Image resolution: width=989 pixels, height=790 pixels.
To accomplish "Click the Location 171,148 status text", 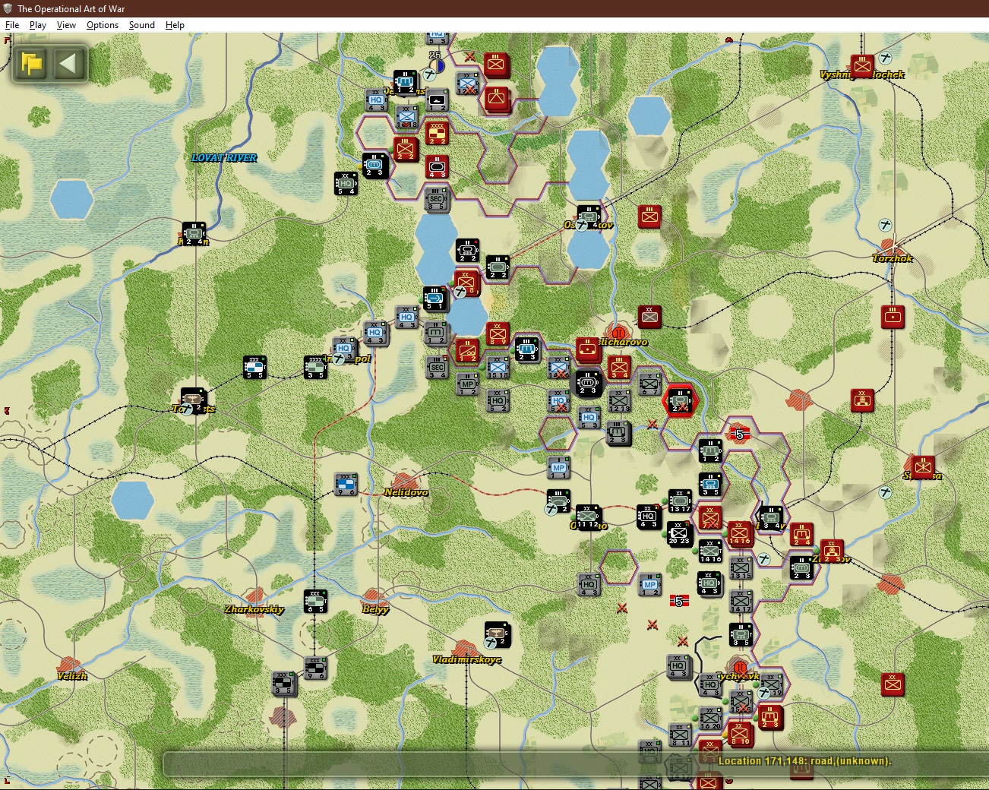I will (x=804, y=761).
